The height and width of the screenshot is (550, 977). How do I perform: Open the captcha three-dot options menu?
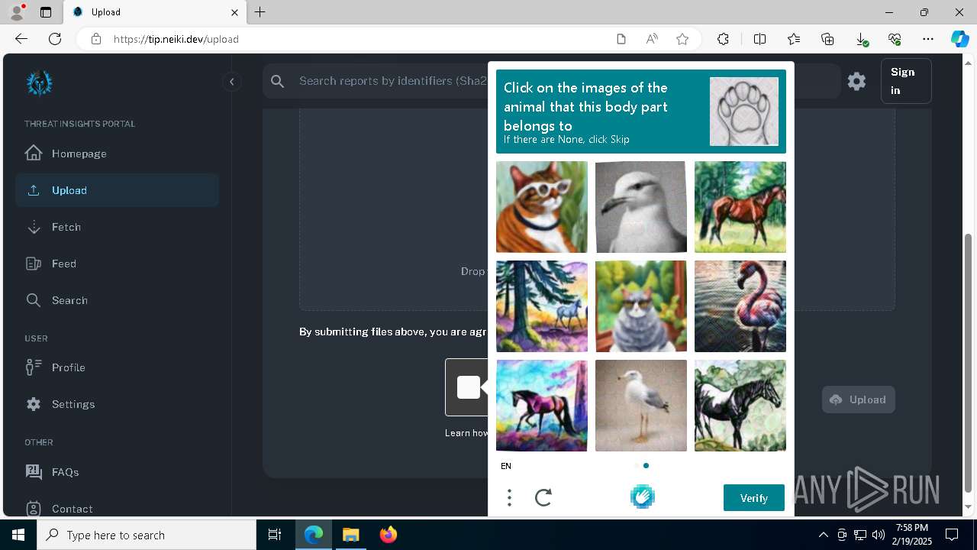point(509,498)
